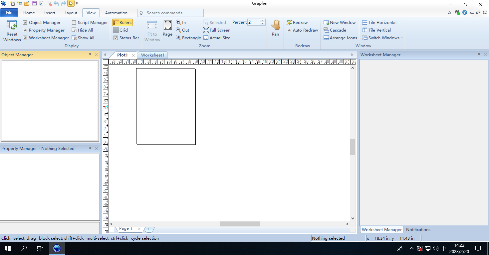
Task: Undo the last action
Action: [x=56, y=3]
